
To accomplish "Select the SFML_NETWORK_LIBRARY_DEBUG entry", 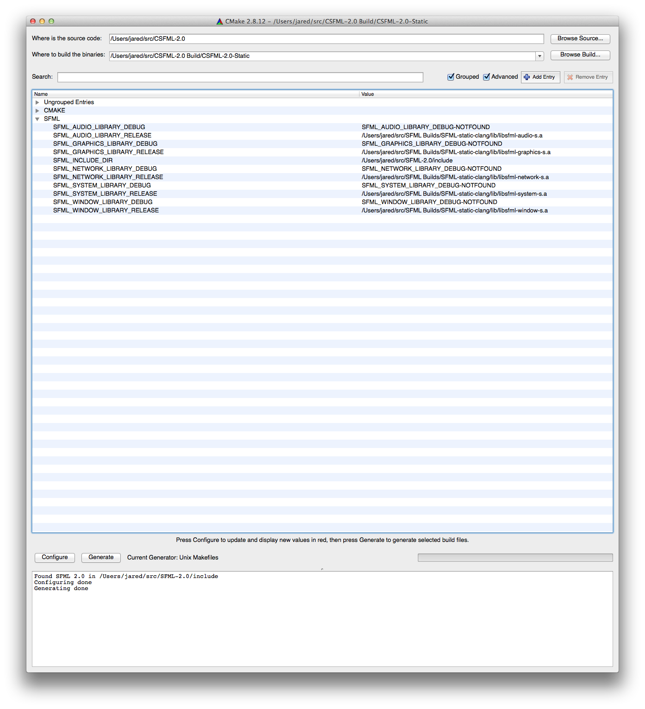I will pyautogui.click(x=105, y=169).
